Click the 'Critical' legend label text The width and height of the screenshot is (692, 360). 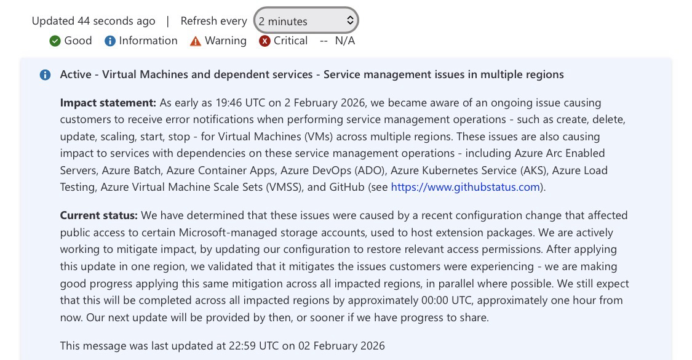(290, 41)
